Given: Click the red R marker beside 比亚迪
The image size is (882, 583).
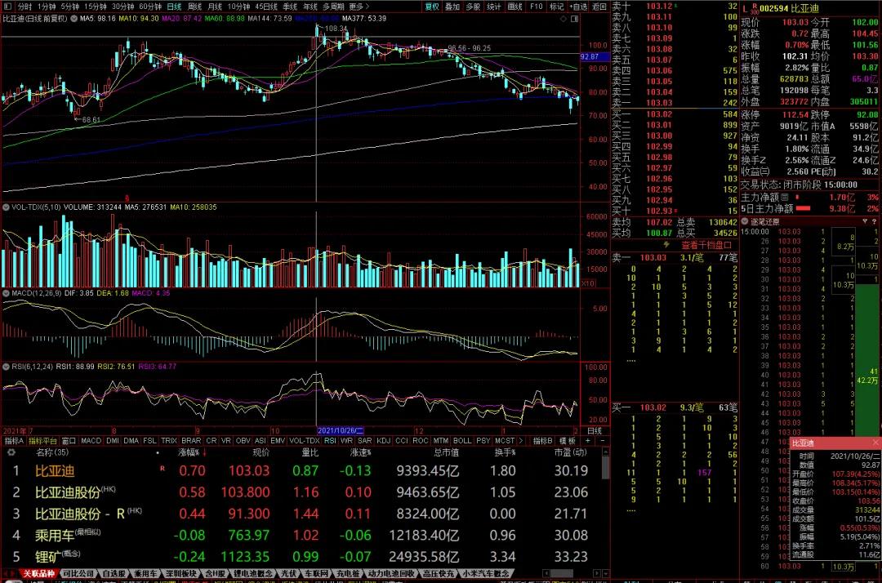Looking at the screenshot, I should pyautogui.click(x=162, y=469).
